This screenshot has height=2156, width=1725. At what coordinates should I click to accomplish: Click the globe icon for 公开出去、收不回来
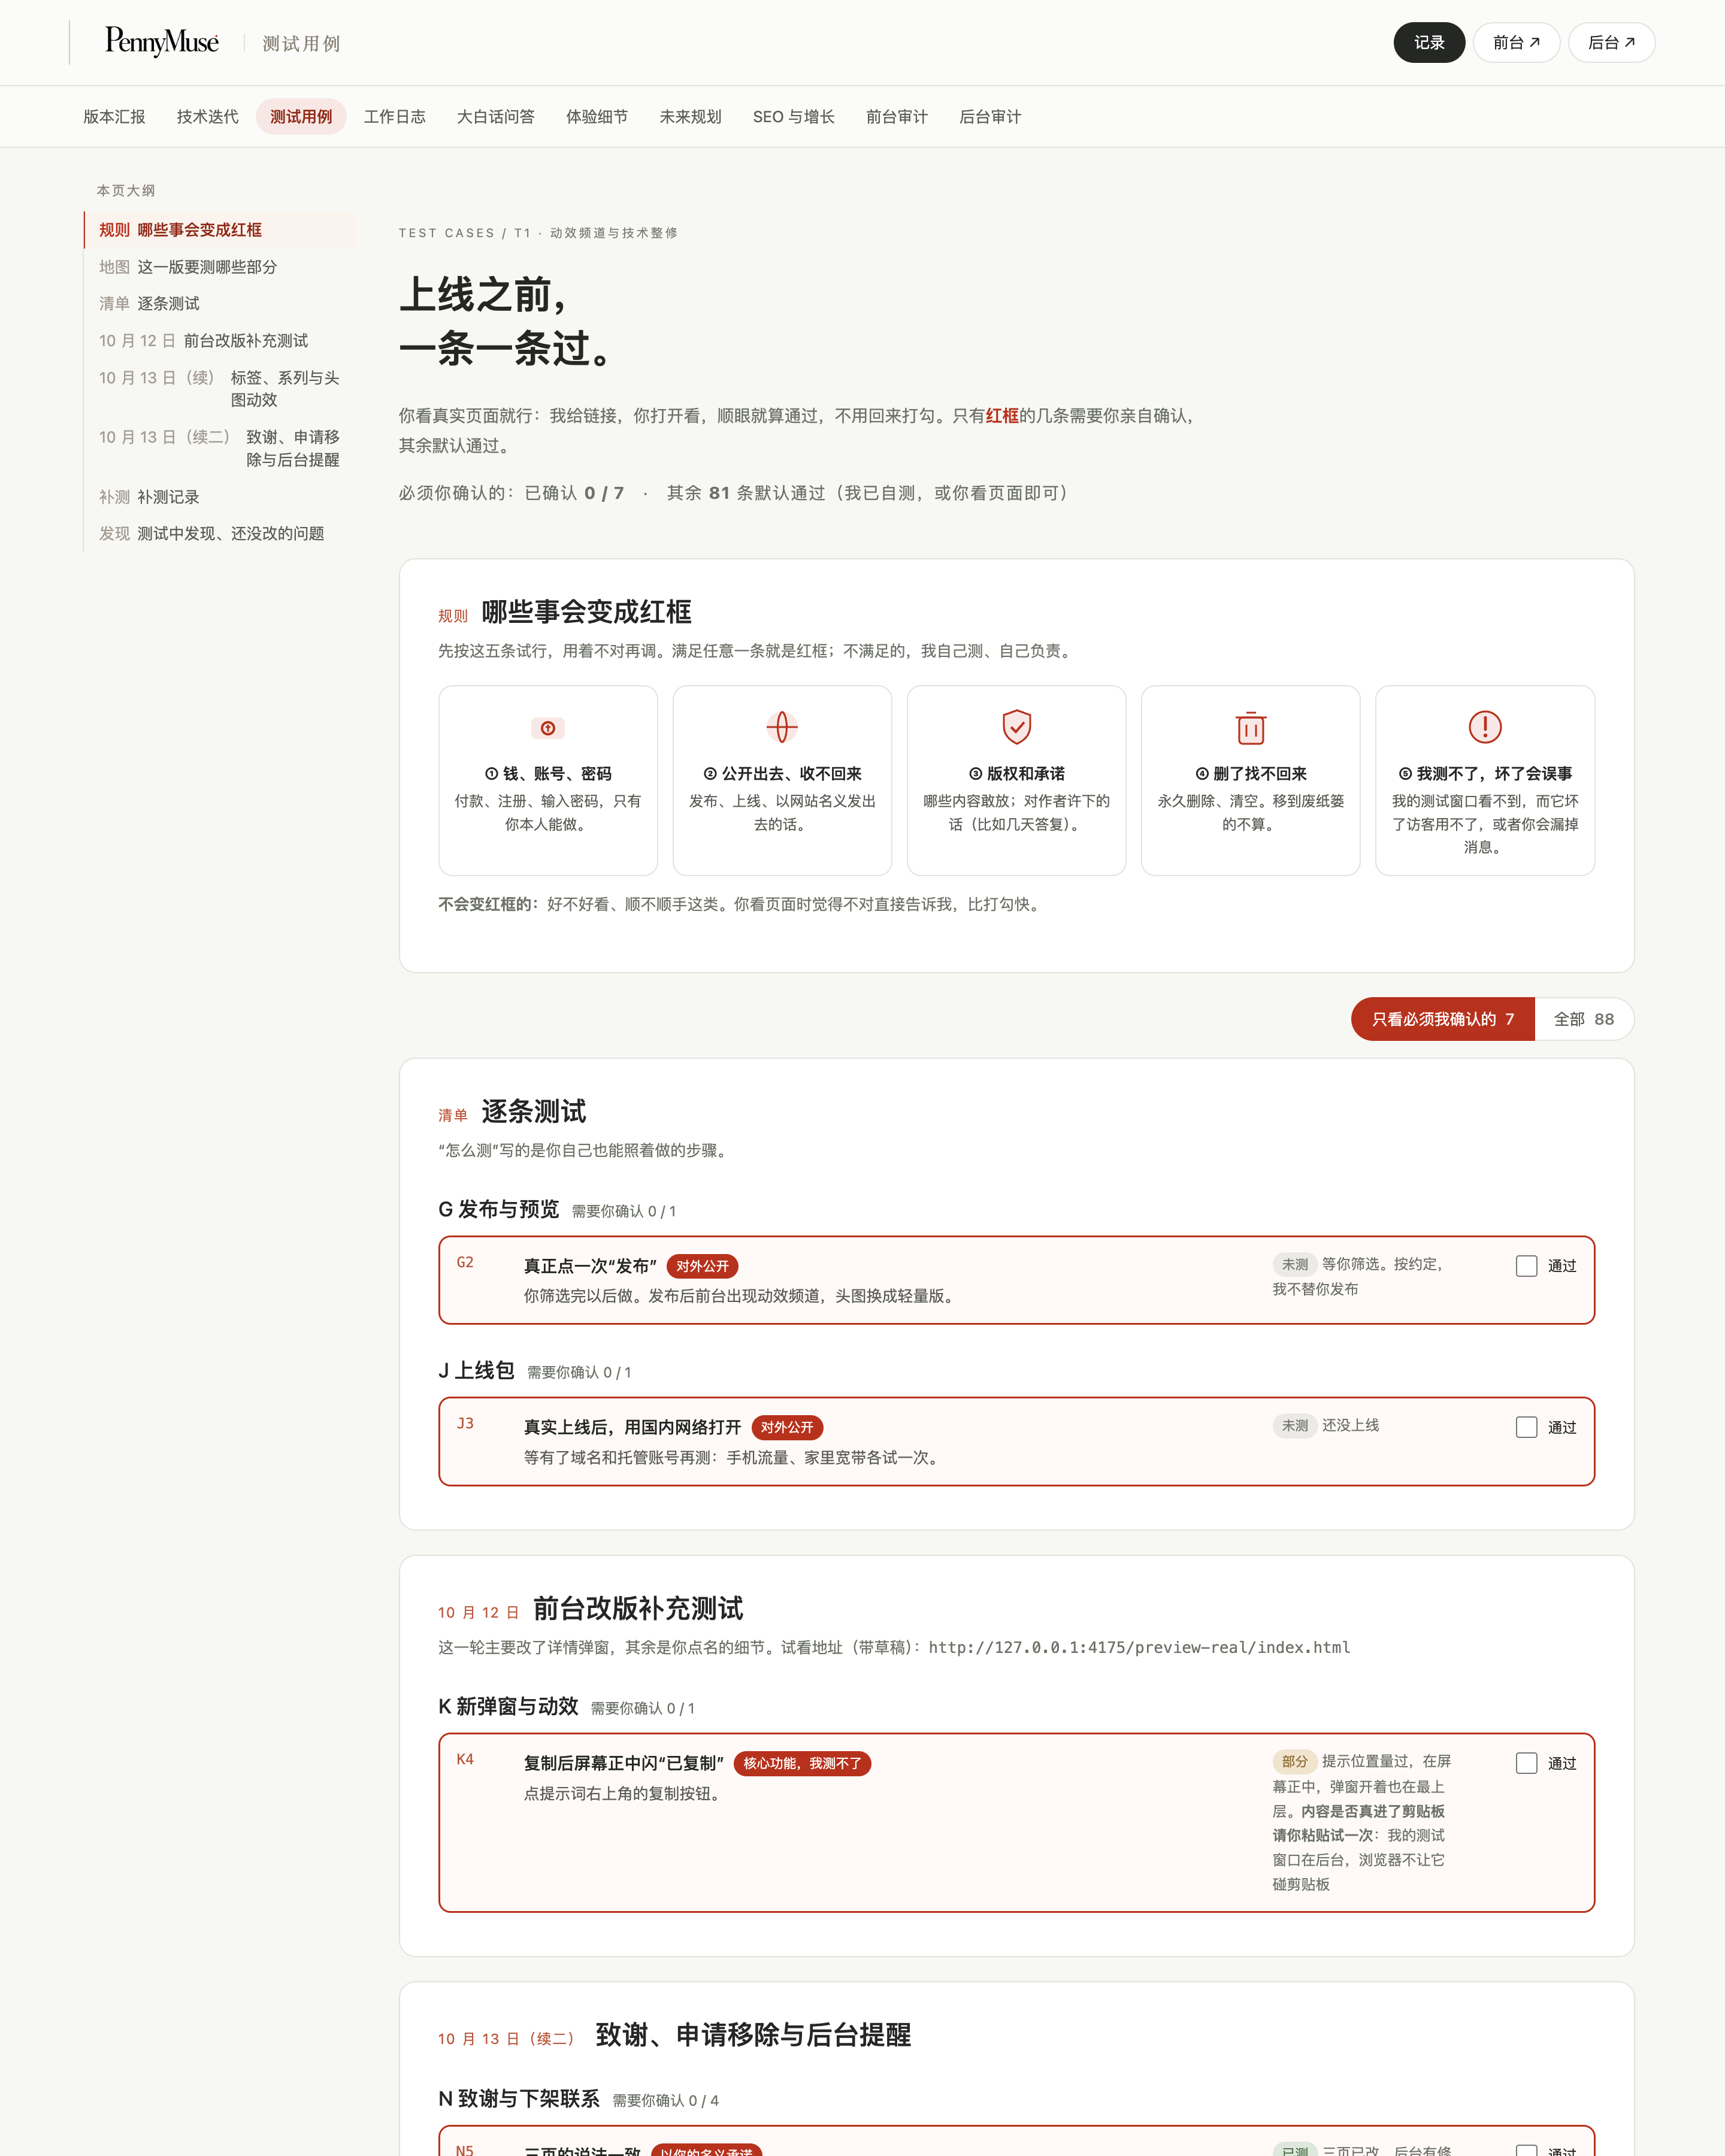pos(782,727)
